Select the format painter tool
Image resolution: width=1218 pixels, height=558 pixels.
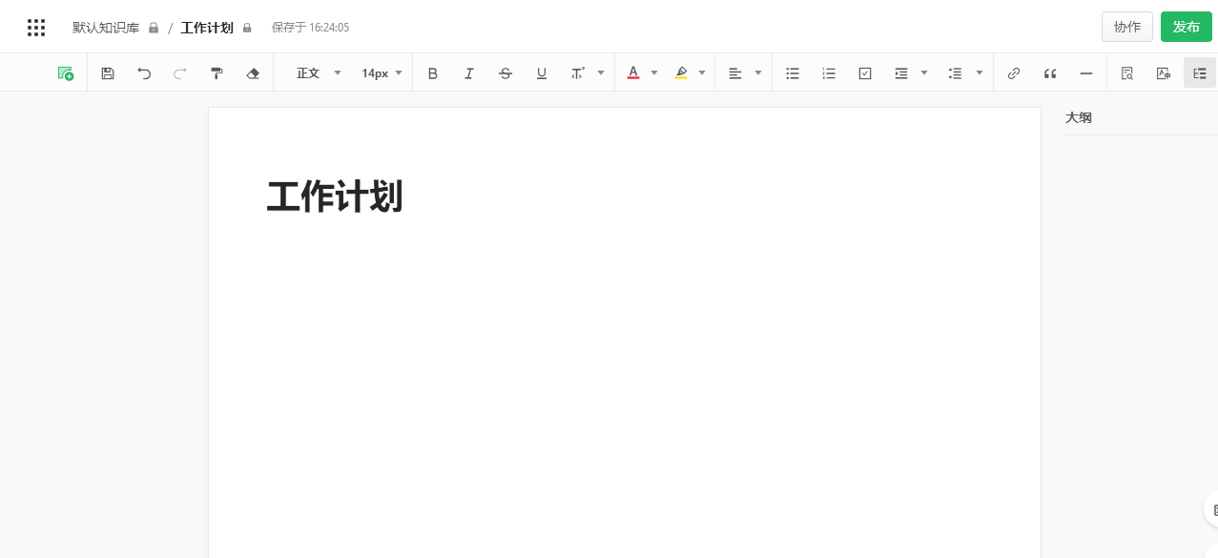tap(217, 72)
